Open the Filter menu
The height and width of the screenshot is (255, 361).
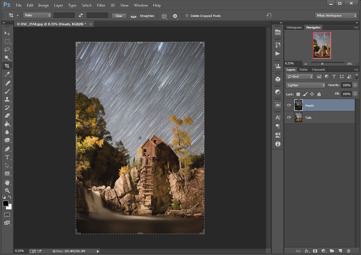point(101,5)
